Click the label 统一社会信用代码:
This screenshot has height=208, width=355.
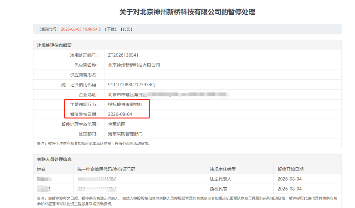pyautogui.click(x=80, y=85)
